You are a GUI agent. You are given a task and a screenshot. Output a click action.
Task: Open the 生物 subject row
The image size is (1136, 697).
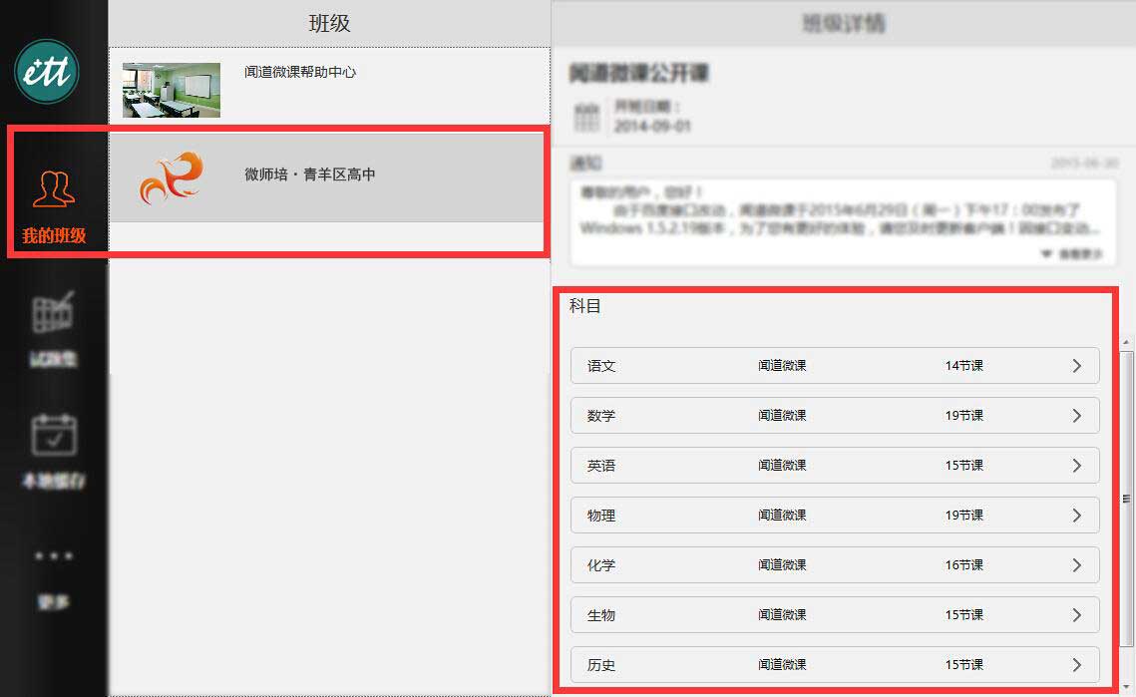[x=834, y=615]
